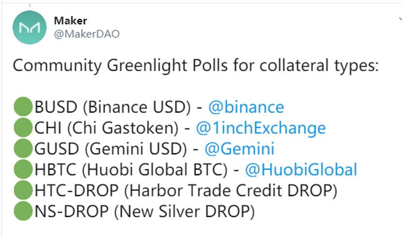Open the @1inchExchange mention link

pyautogui.click(x=261, y=128)
